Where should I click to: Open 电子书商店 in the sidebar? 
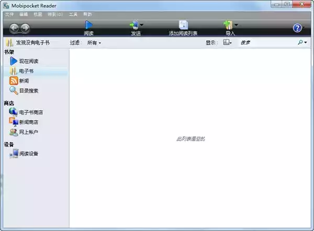pyautogui.click(x=31, y=112)
